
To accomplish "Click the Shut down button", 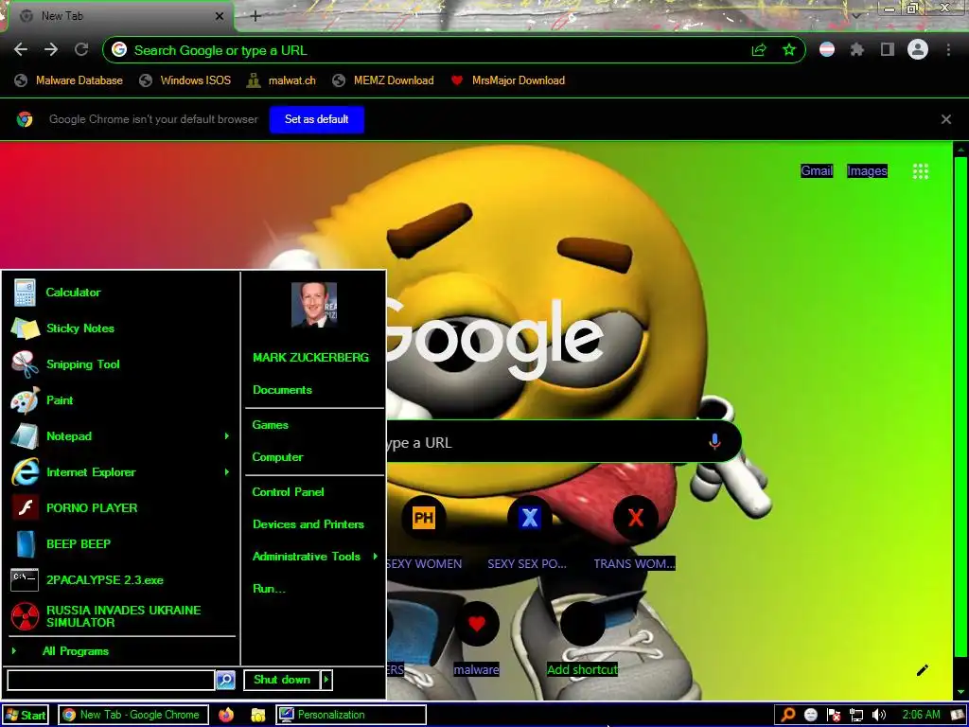I will pyautogui.click(x=282, y=680).
